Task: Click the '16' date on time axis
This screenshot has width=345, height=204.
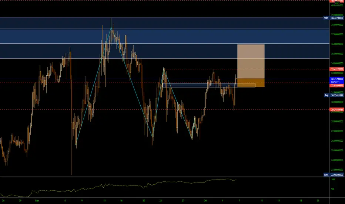Action: pos(121,201)
